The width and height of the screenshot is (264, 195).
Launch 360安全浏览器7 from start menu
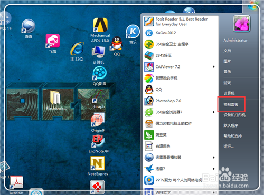pos(181,112)
